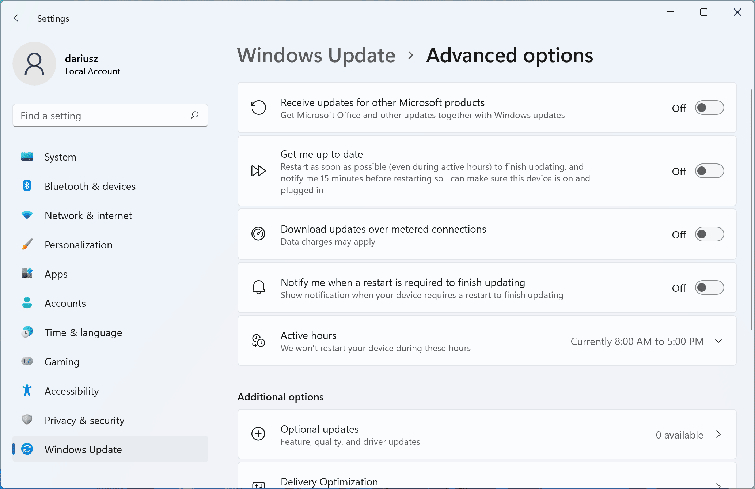This screenshot has height=489, width=755.
Task: Select Windows Update in sidebar
Action: point(110,449)
